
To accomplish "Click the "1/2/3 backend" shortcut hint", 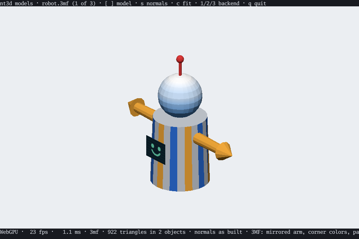I will (x=220, y=3).
